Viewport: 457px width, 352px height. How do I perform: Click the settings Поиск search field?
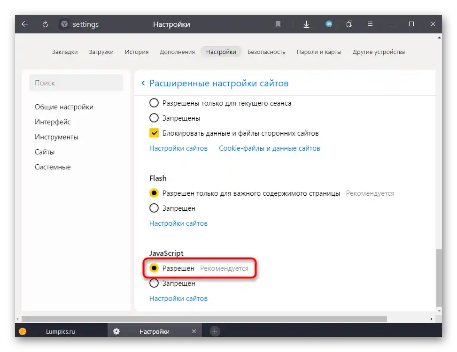pyautogui.click(x=76, y=83)
